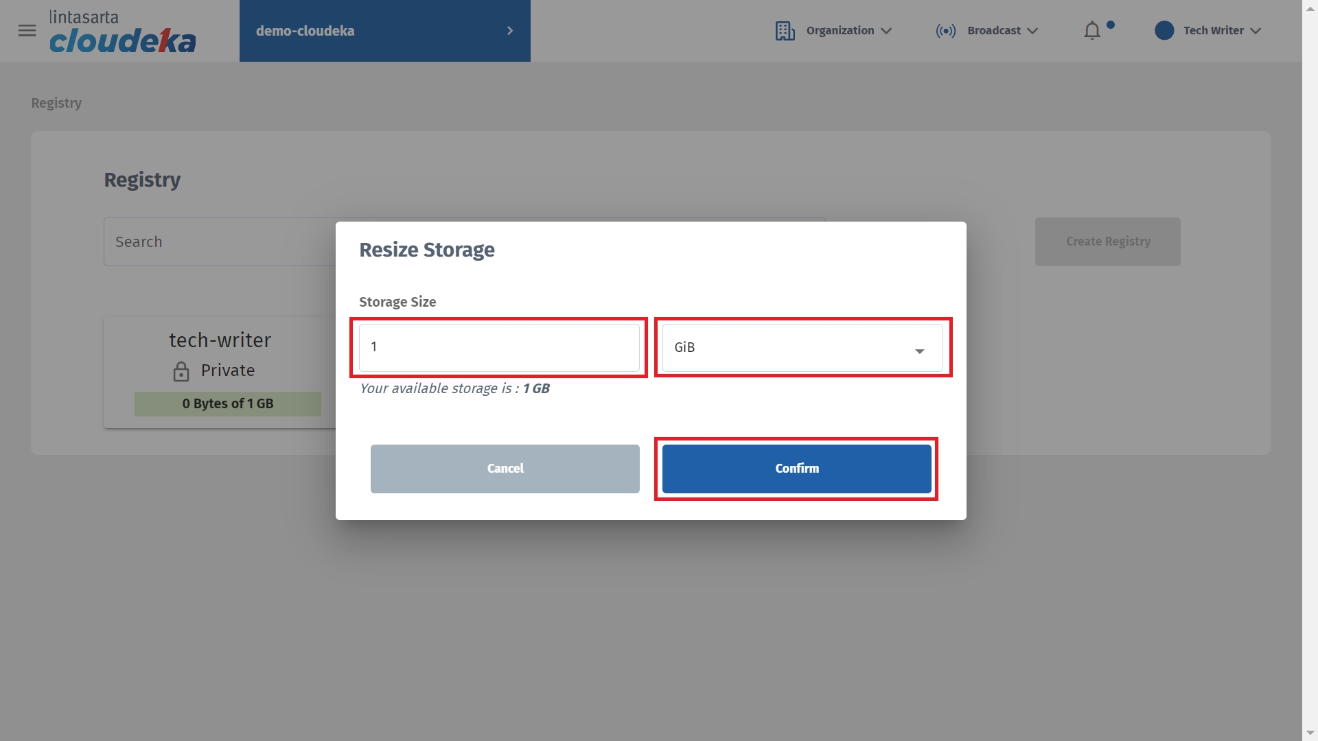This screenshot has height=741, width=1318.
Task: Expand the Broadcast menu chevron
Action: [1032, 31]
